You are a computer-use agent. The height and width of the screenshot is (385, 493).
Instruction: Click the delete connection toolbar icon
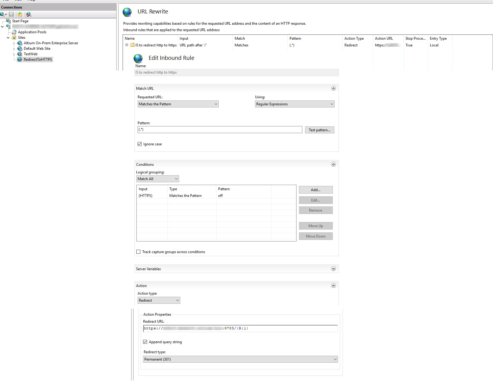[29, 14]
